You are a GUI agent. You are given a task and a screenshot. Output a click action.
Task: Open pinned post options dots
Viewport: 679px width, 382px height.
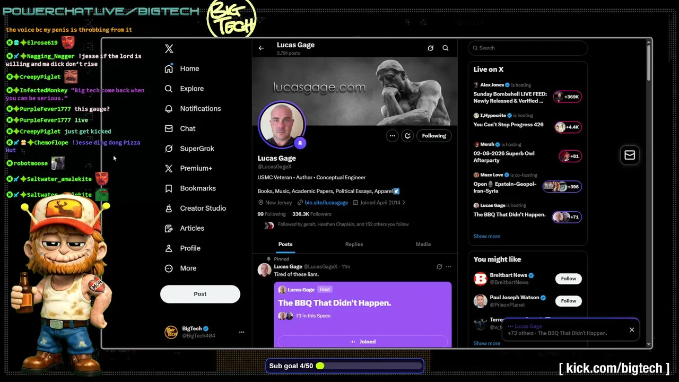tap(448, 267)
